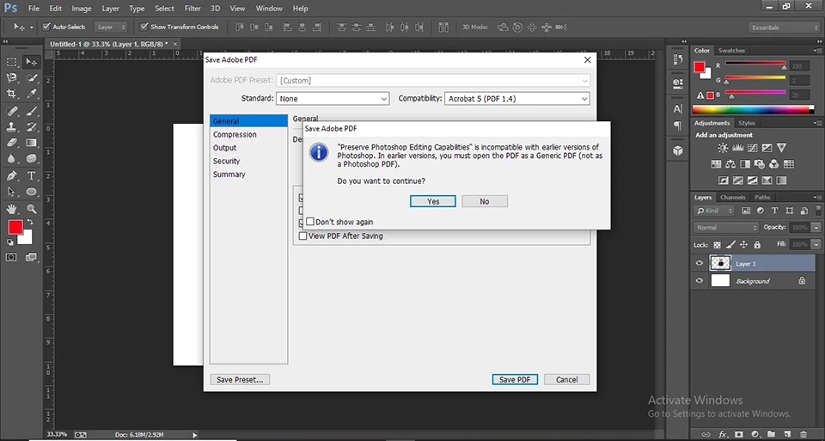Select the Hand tool
The image size is (825, 441).
[11, 209]
